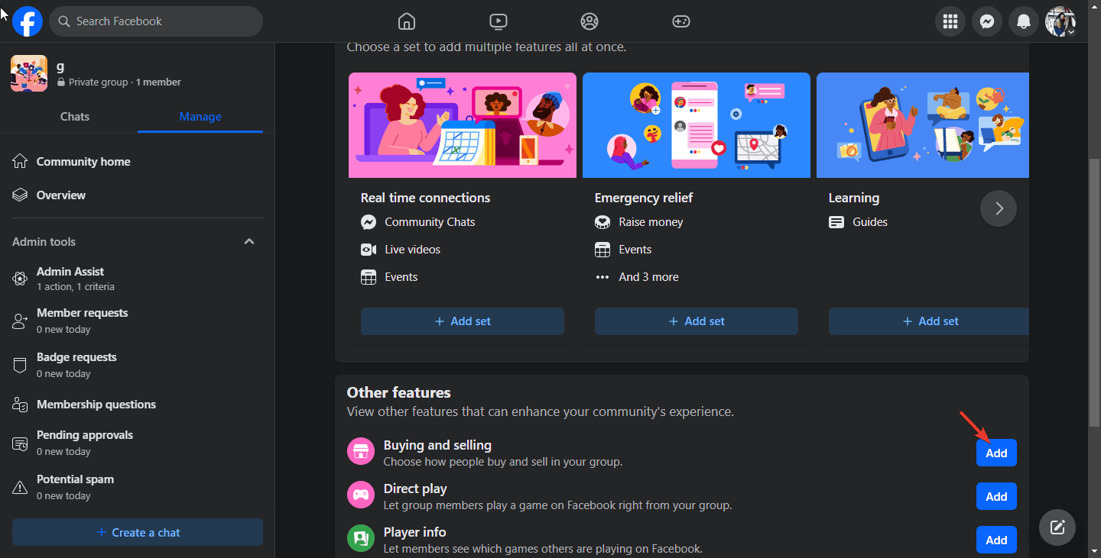Open the Home feed icon
The height and width of the screenshot is (558, 1101).
coord(407,21)
